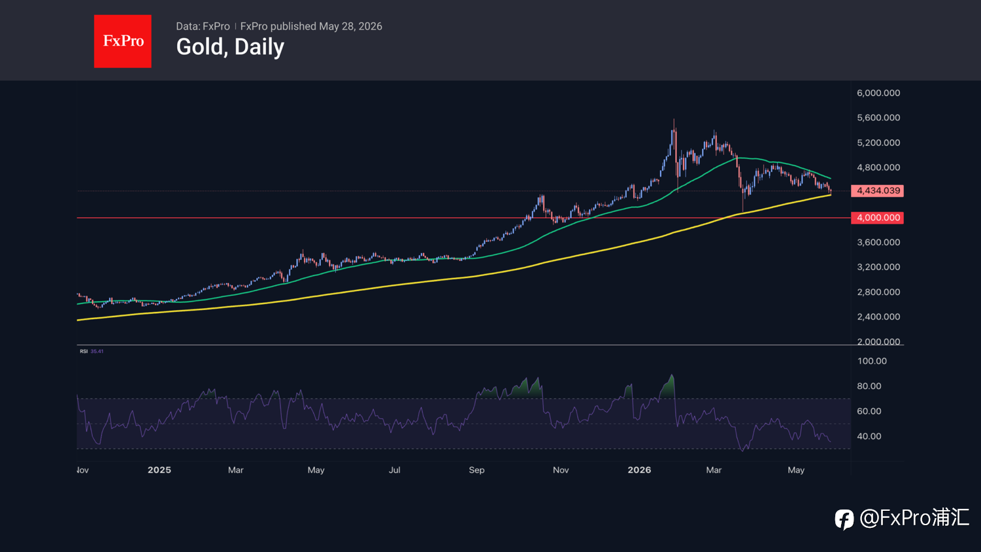Click 'FxPro published May 28, 2026' text
This screenshot has width=981, height=552.
point(311,26)
